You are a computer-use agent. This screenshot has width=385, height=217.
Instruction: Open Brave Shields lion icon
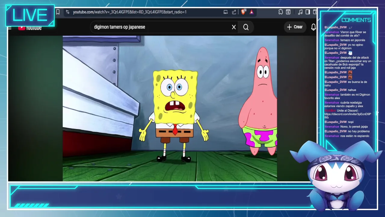[x=243, y=12]
